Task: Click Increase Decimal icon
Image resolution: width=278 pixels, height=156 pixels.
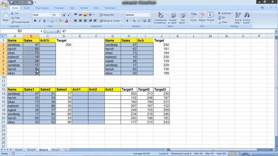Action: tap(144, 21)
